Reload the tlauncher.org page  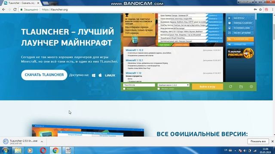pos(15,9)
